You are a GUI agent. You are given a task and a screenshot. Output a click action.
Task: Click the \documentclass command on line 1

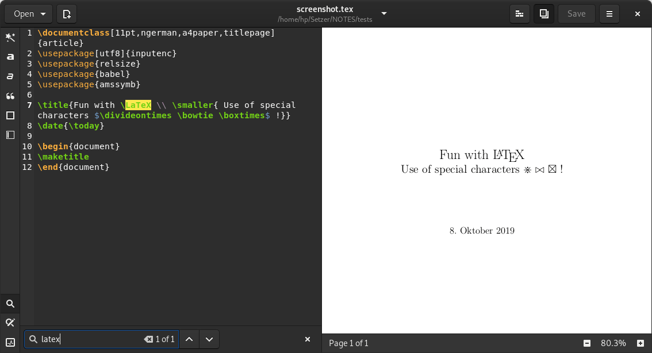click(74, 33)
